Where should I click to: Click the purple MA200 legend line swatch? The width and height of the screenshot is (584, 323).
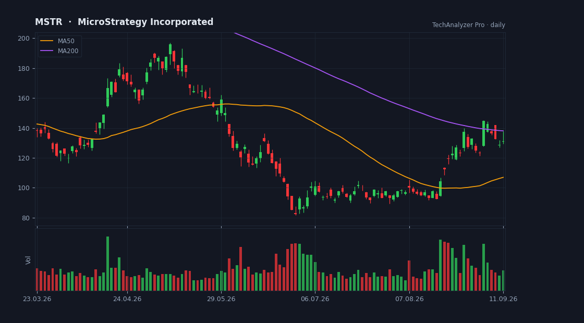pos(47,51)
